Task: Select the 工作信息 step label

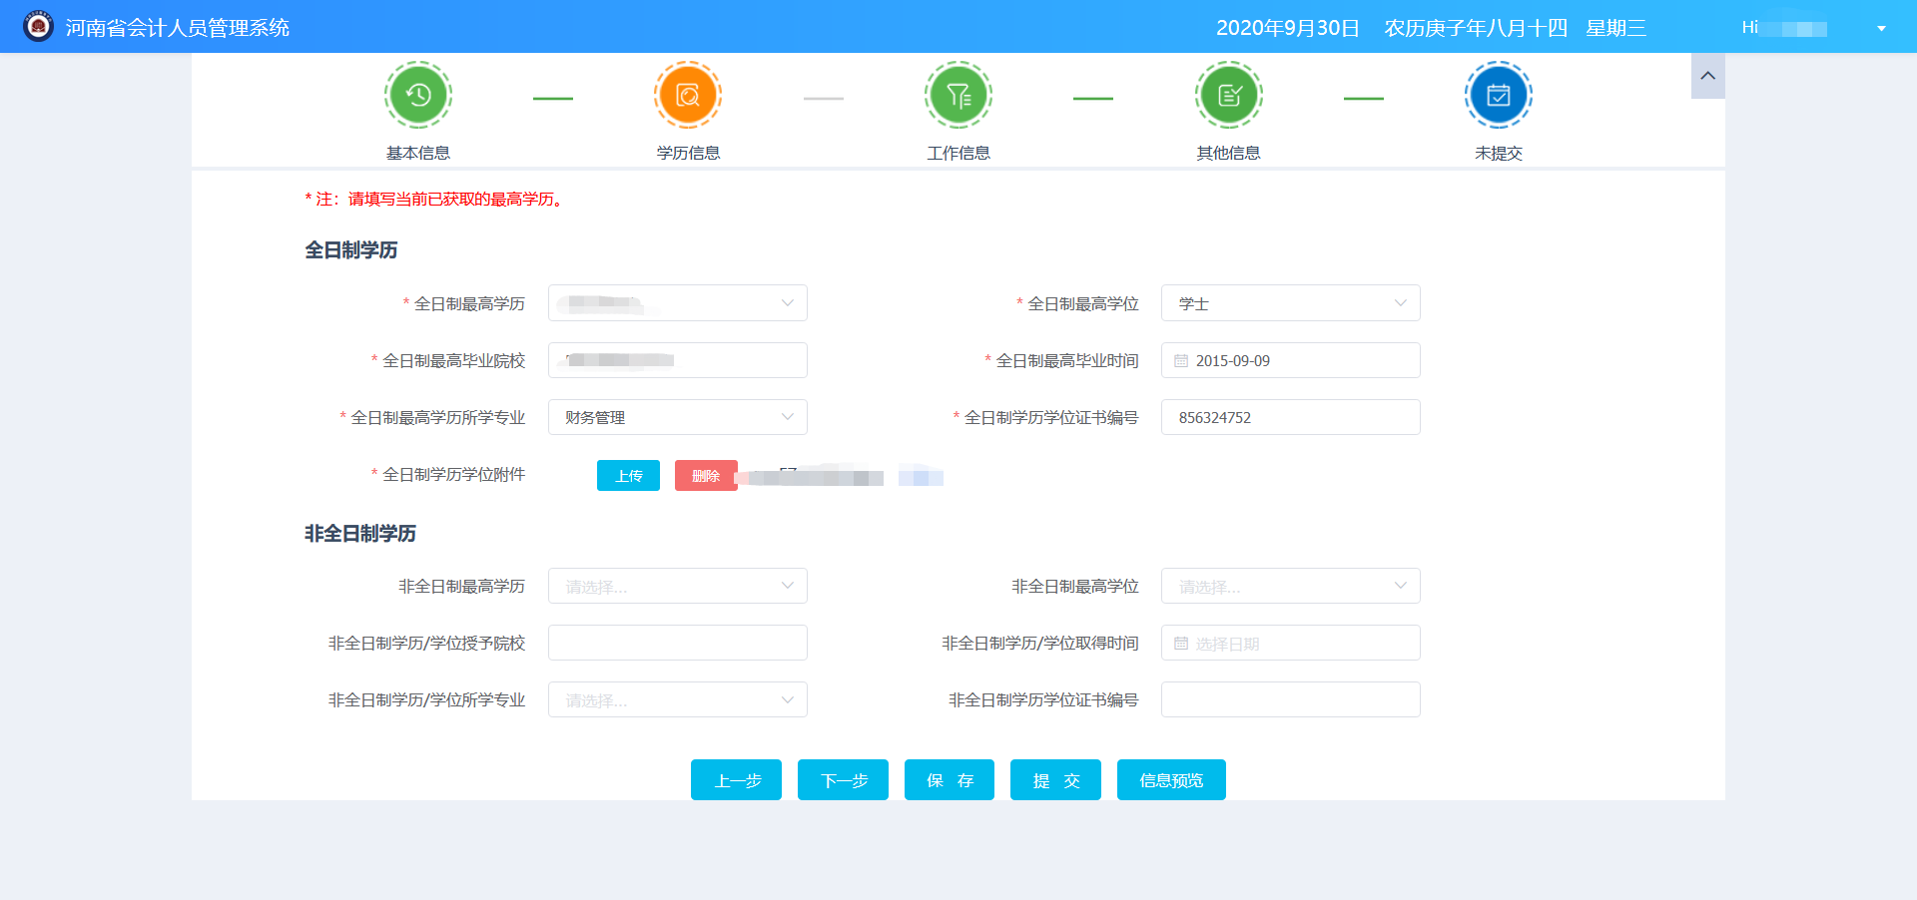Action: [958, 152]
